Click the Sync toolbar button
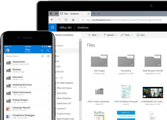 (x=140, y=35)
